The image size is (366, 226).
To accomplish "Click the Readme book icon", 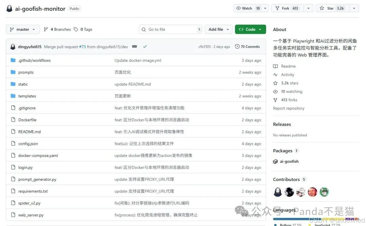I will (276, 66).
